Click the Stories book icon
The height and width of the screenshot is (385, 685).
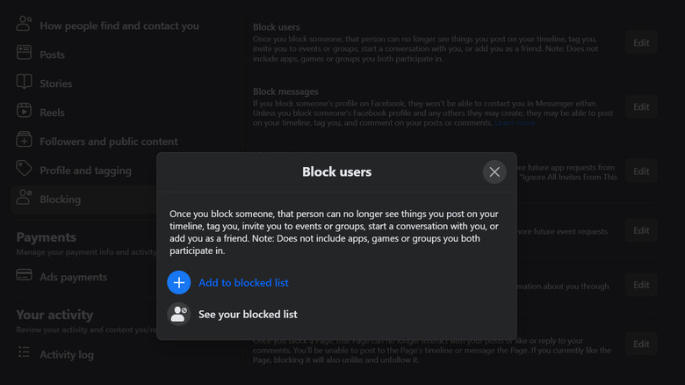click(25, 84)
